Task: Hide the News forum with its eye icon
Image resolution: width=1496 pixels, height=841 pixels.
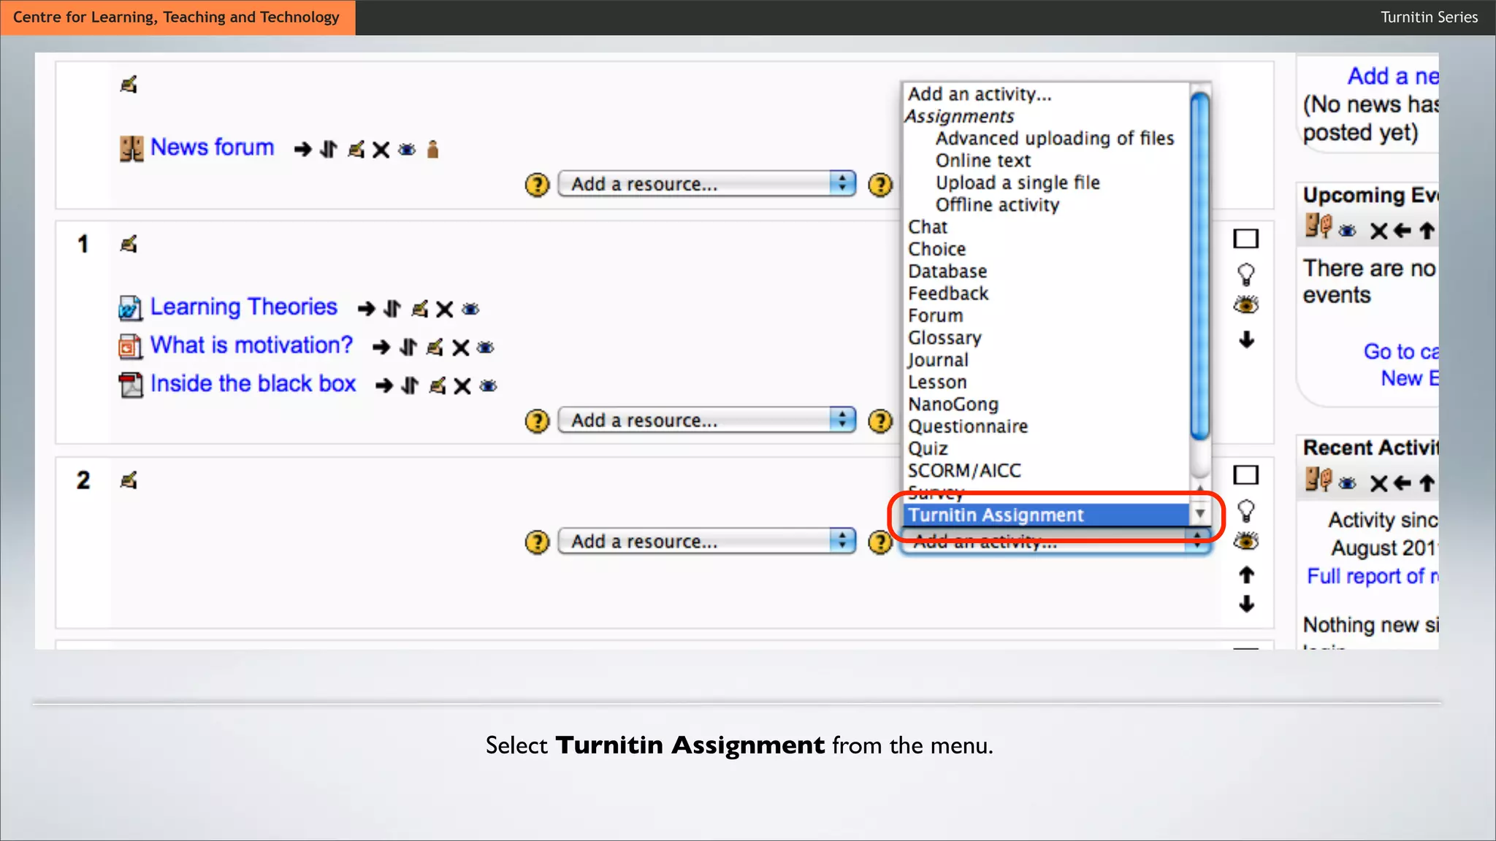Action: pos(407,150)
